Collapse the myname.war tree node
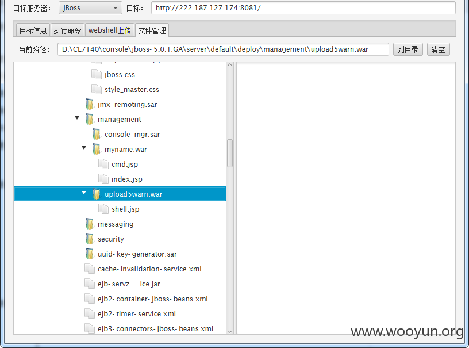Viewport: 469px width, 348px height. tap(84, 148)
